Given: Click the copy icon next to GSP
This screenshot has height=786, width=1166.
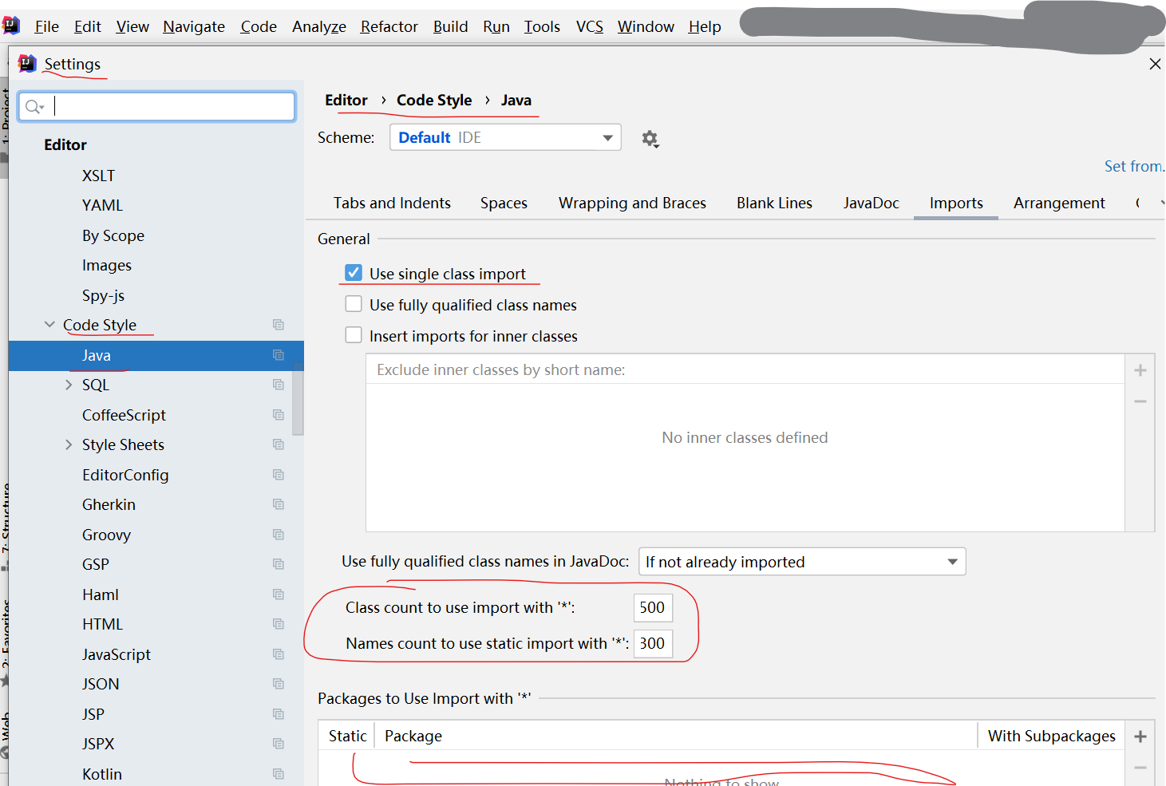Looking at the screenshot, I should [279, 564].
